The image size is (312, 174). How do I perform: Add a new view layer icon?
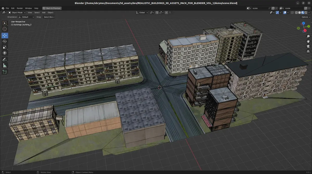coord(305,8)
